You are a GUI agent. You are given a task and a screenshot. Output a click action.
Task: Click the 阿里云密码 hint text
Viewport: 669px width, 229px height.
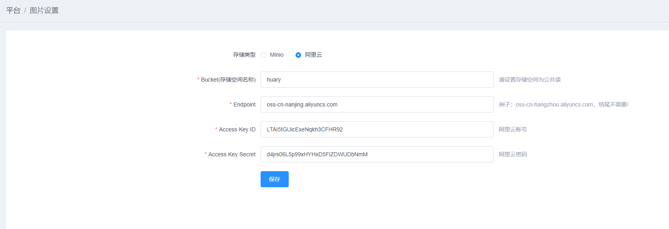click(513, 154)
